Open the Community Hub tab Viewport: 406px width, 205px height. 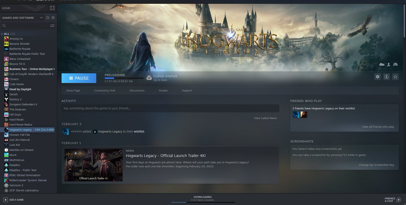click(105, 90)
